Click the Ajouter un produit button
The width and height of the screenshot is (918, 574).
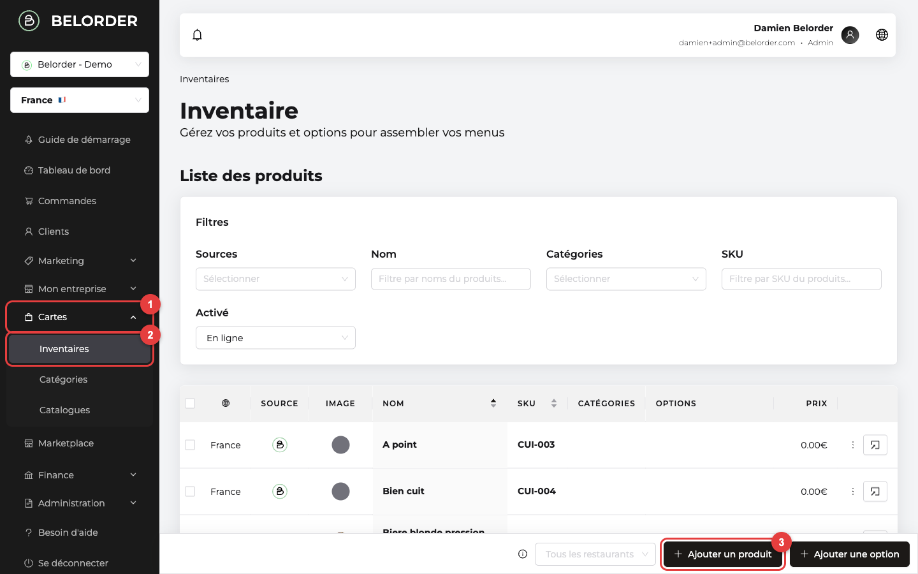(723, 554)
